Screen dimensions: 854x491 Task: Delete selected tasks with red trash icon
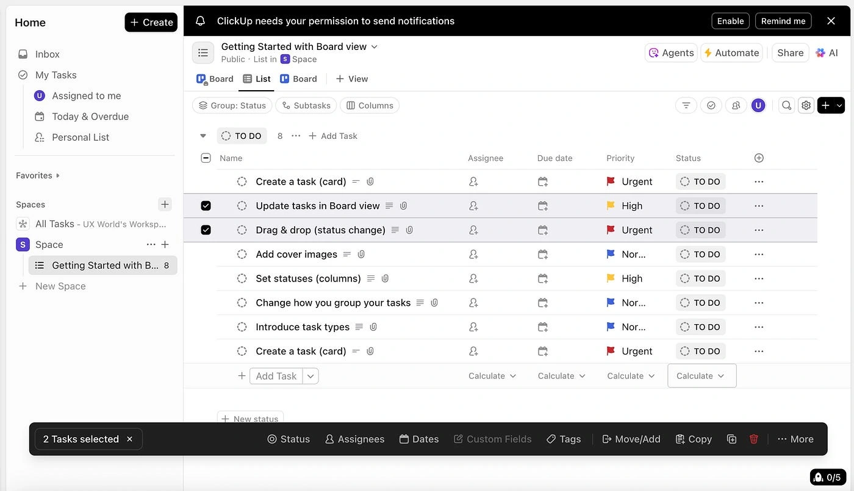[754, 439]
